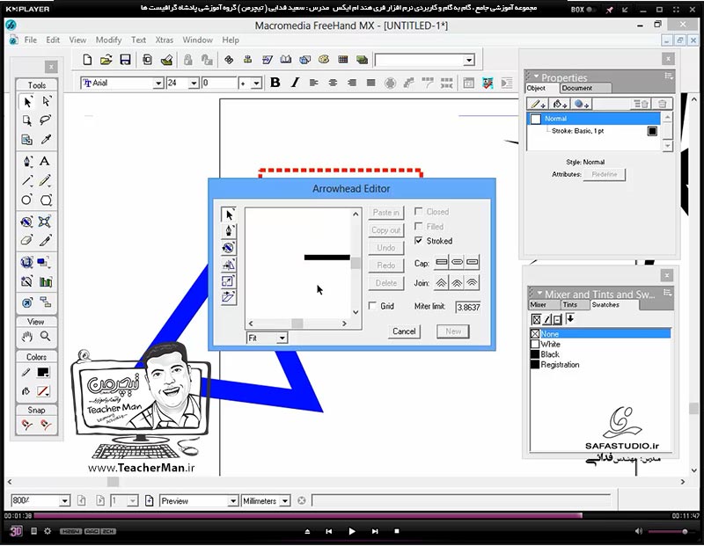
Task: Enable the Filled checkbox
Action: tap(419, 226)
